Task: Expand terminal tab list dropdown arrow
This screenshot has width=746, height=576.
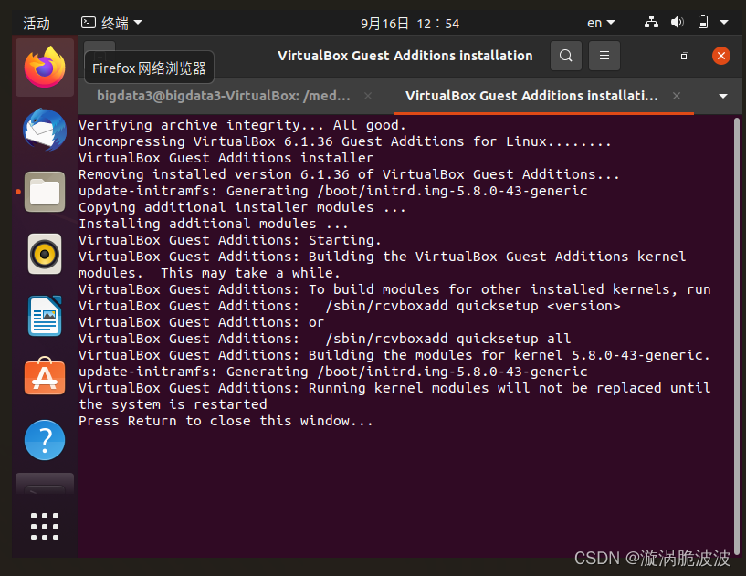Action: [722, 96]
